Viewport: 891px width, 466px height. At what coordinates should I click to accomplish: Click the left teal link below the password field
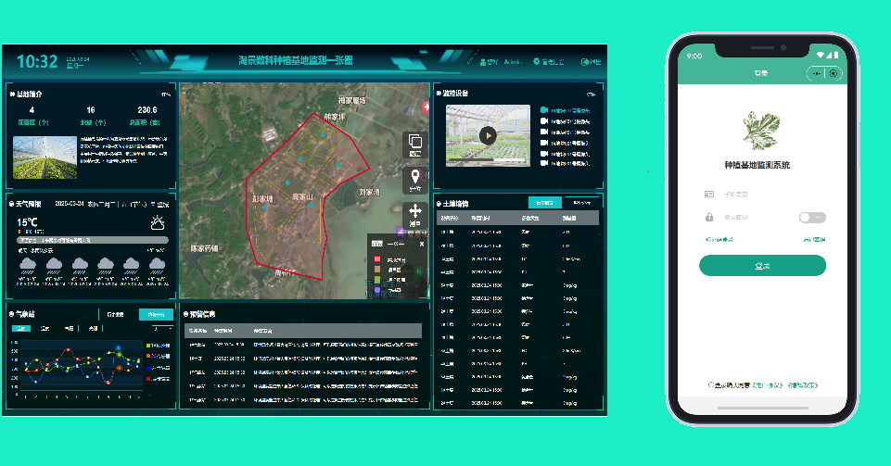point(719,240)
